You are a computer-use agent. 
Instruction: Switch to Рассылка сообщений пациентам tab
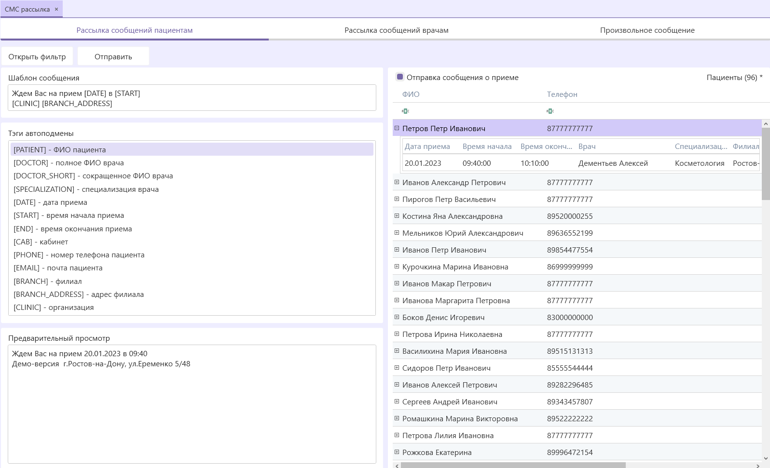135,30
